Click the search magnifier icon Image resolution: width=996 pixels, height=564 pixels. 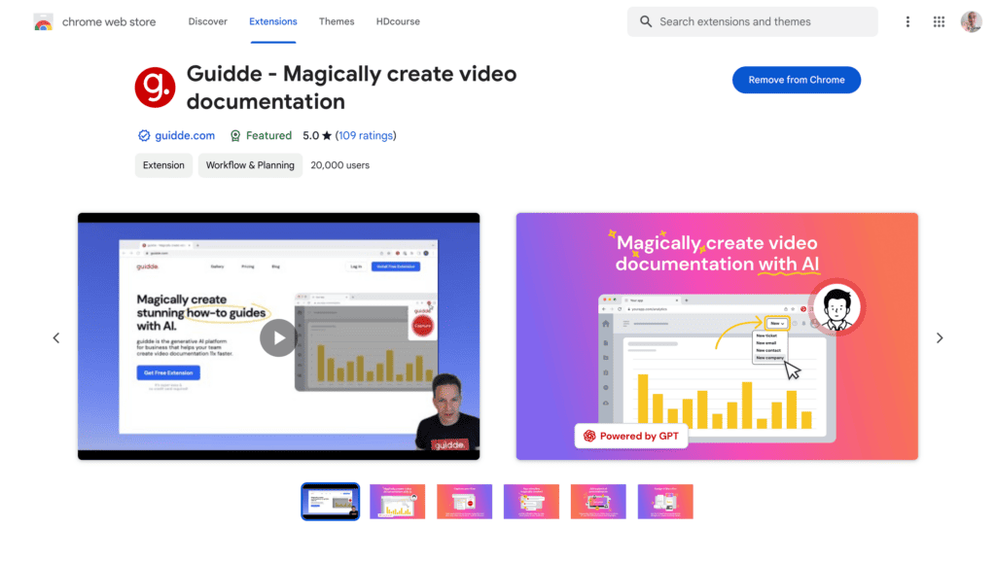coord(646,21)
